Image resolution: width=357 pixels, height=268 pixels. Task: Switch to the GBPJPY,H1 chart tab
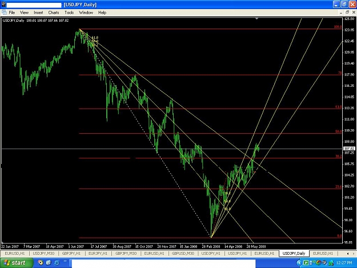click(x=71, y=253)
